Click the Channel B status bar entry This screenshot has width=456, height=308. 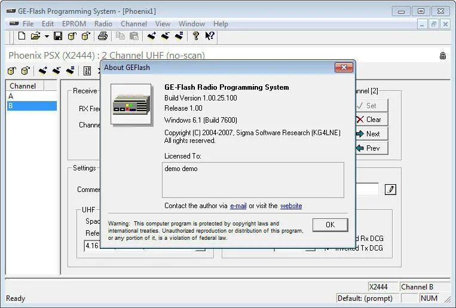tap(425, 287)
